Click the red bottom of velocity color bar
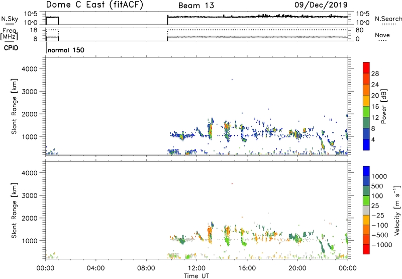 (366, 249)
